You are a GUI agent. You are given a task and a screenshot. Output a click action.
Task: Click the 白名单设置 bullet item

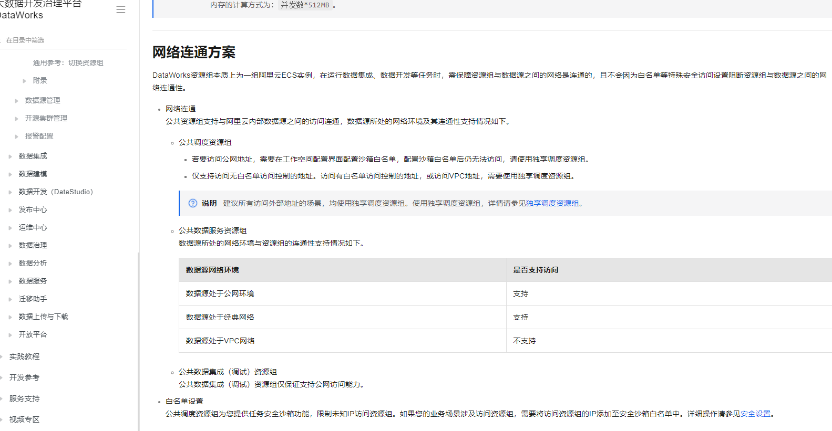pos(184,401)
